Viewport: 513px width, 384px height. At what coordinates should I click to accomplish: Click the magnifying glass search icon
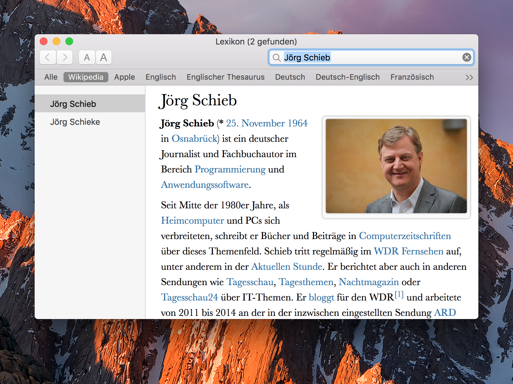(x=276, y=58)
